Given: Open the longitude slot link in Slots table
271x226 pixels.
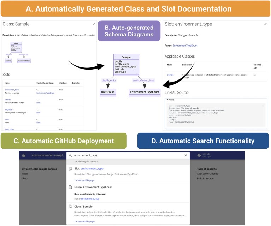Looking at the screenshot, I should 8,109.
